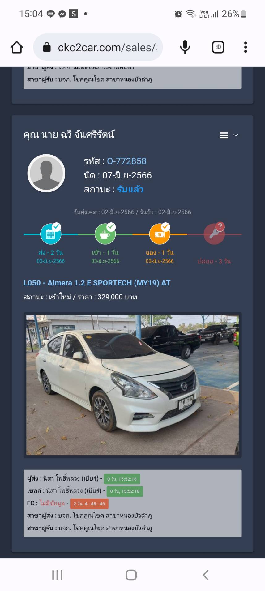The width and height of the screenshot is (265, 591).
Task: Click the calendar step icon for ส่ง
Action: point(51,234)
